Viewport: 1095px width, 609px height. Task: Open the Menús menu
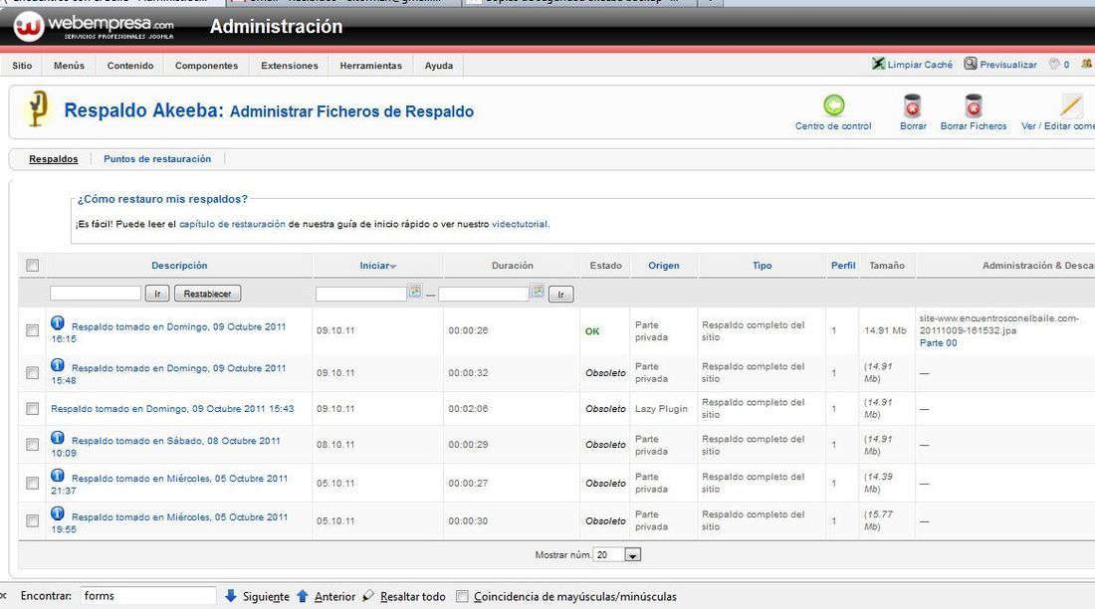[69, 65]
